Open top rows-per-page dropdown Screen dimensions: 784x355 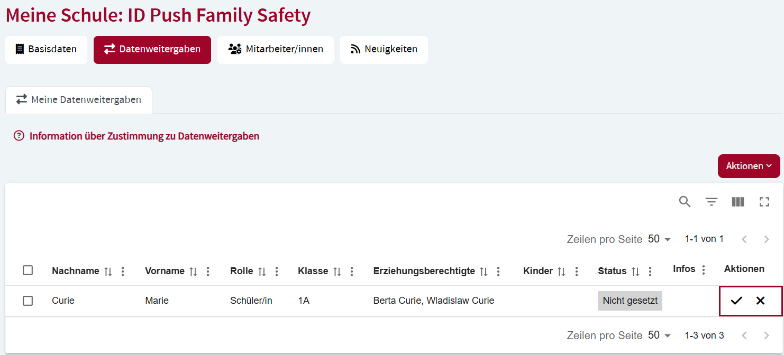point(660,239)
